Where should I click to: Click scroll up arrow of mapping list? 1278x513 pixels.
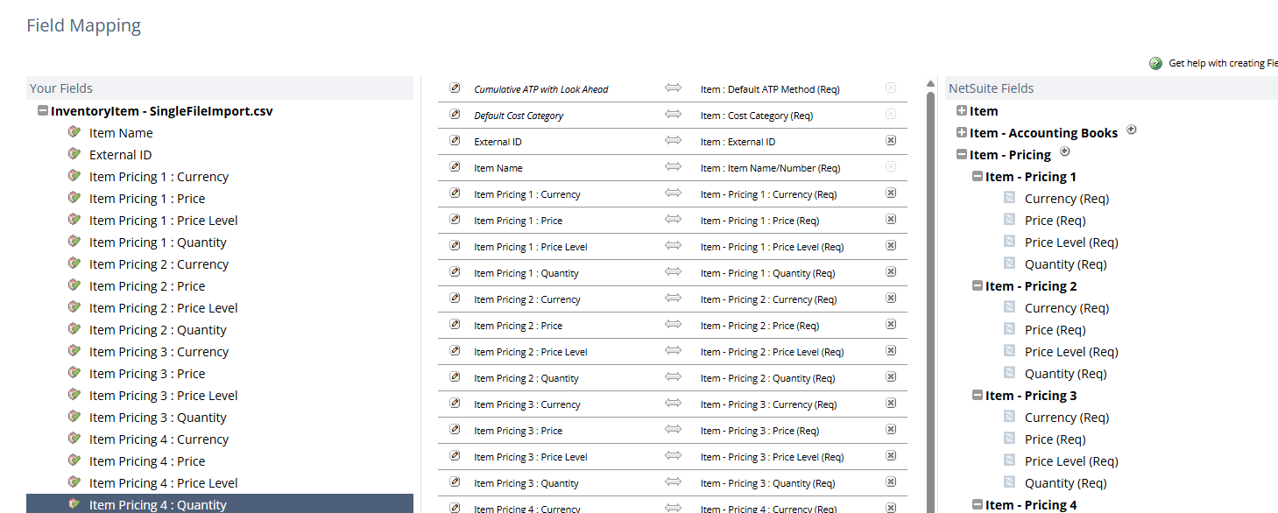coord(930,85)
